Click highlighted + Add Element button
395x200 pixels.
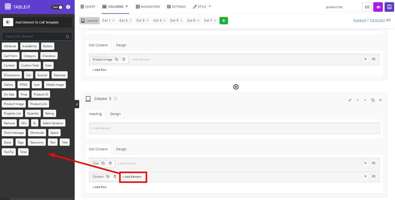click(x=133, y=177)
